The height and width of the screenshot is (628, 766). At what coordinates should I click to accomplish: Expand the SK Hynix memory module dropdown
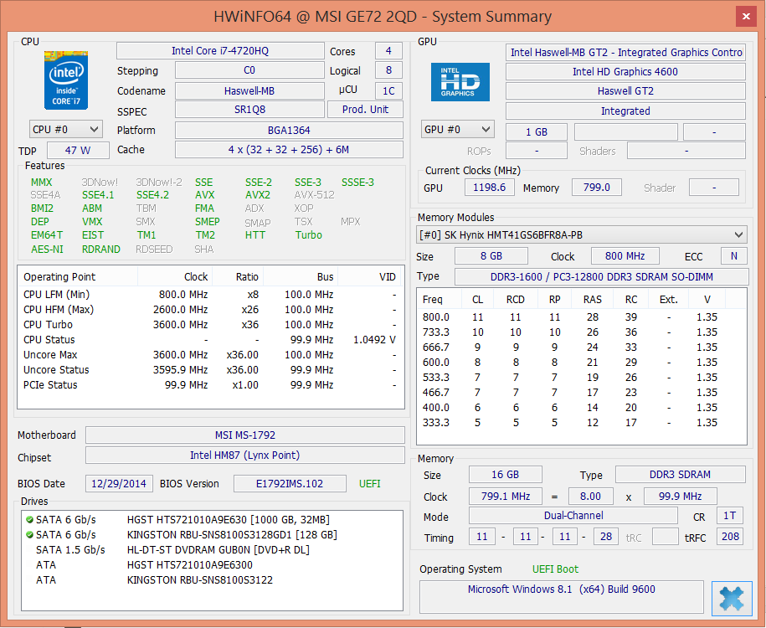(x=581, y=235)
